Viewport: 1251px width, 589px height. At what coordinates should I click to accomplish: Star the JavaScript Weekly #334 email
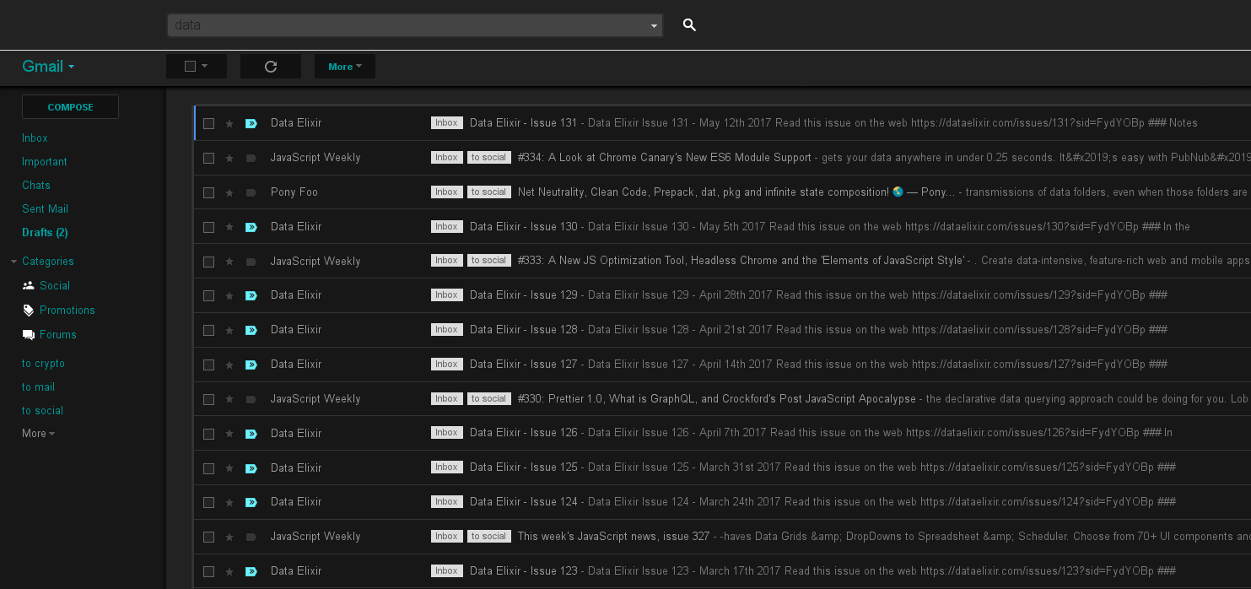coord(229,158)
